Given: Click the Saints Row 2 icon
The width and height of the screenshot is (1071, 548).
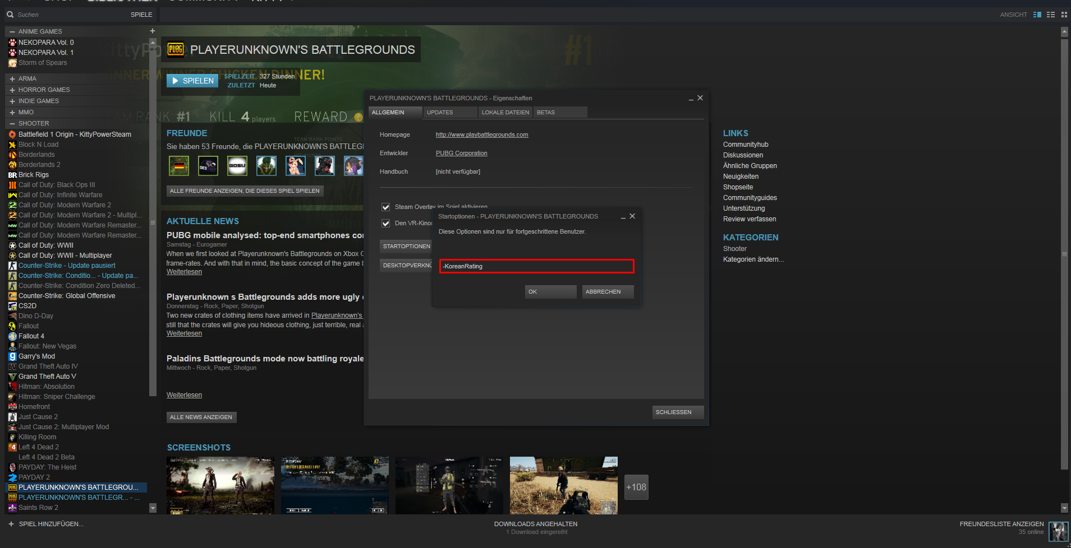Looking at the screenshot, I should pos(12,508).
